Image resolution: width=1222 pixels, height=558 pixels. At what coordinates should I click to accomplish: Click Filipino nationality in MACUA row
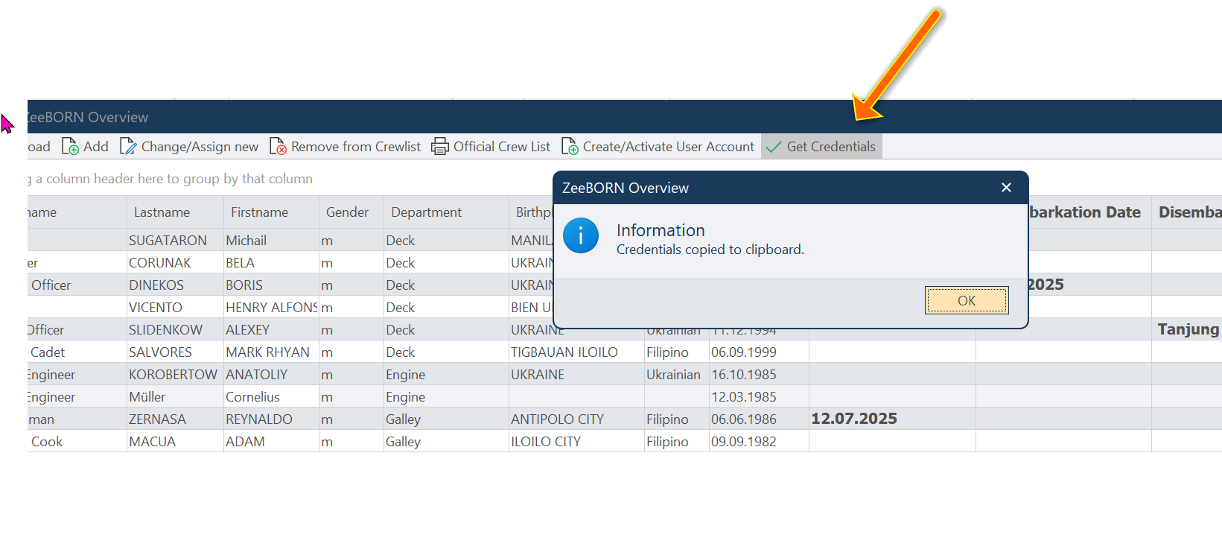point(676,442)
